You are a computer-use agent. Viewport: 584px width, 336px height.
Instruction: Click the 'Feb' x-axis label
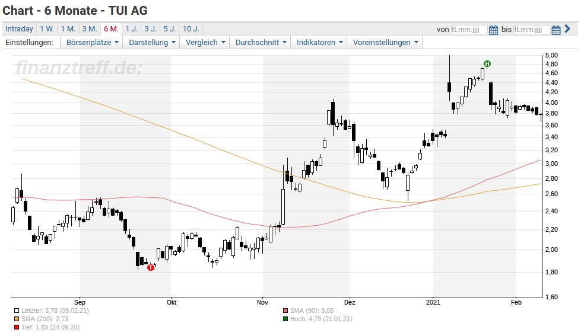516,302
